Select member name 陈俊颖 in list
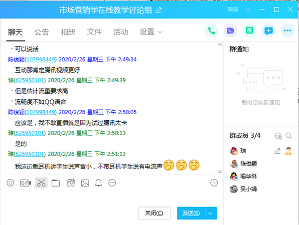 point(249,164)
